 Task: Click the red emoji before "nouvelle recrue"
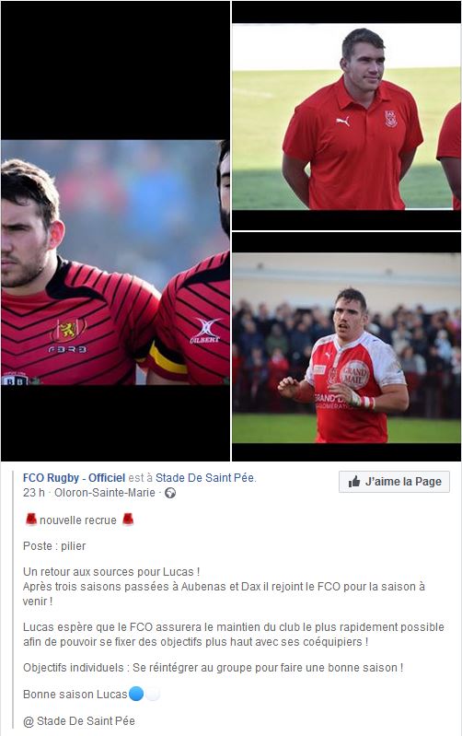click(31, 520)
